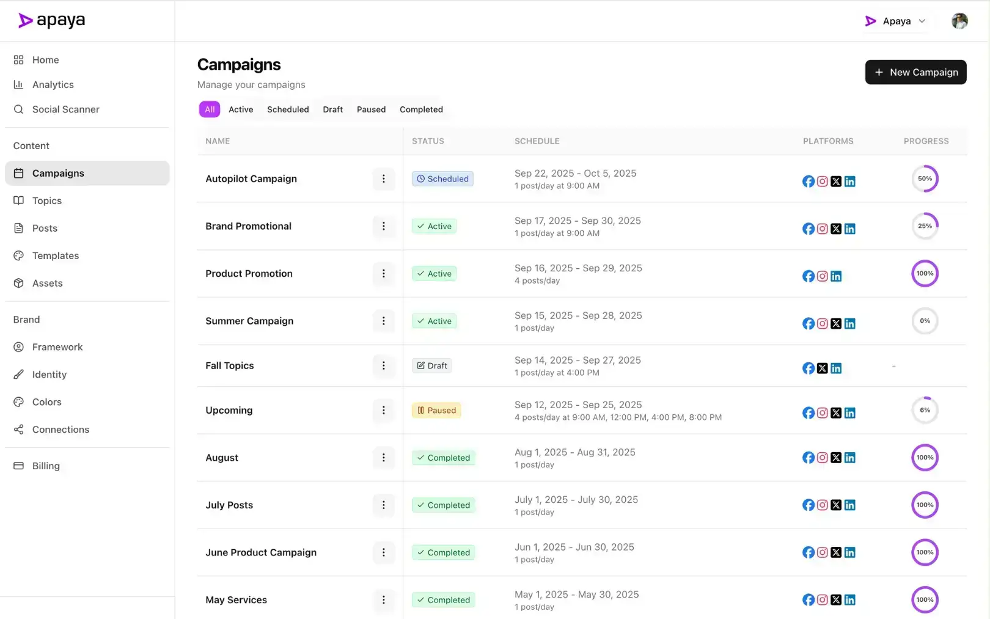Image resolution: width=990 pixels, height=619 pixels.
Task: Click the 50% progress ring for Autopilot Campaign
Action: (925, 178)
